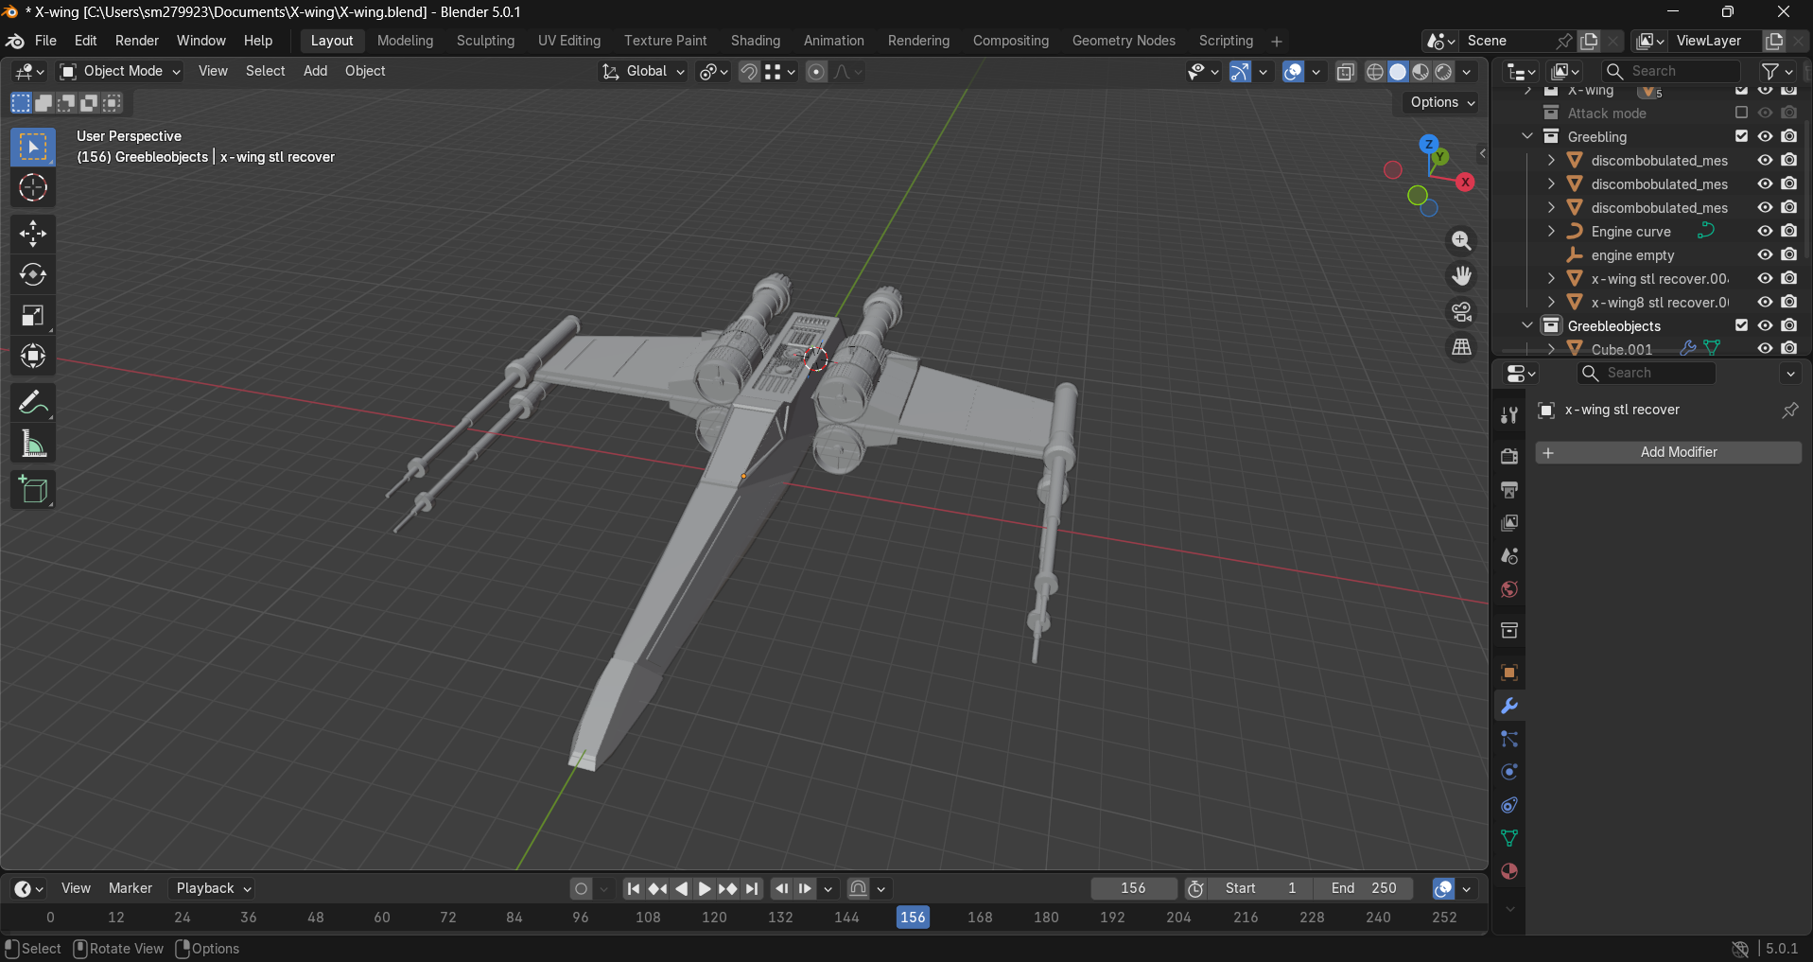The height and width of the screenshot is (962, 1813).
Task: Select the Move tool
Action: tap(33, 234)
